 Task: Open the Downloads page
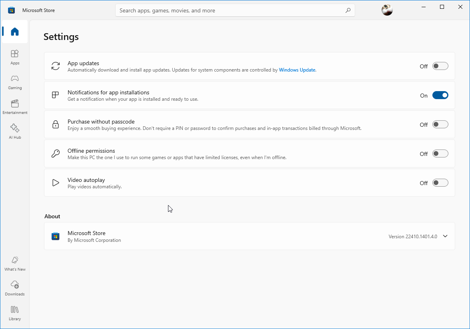pyautogui.click(x=15, y=288)
